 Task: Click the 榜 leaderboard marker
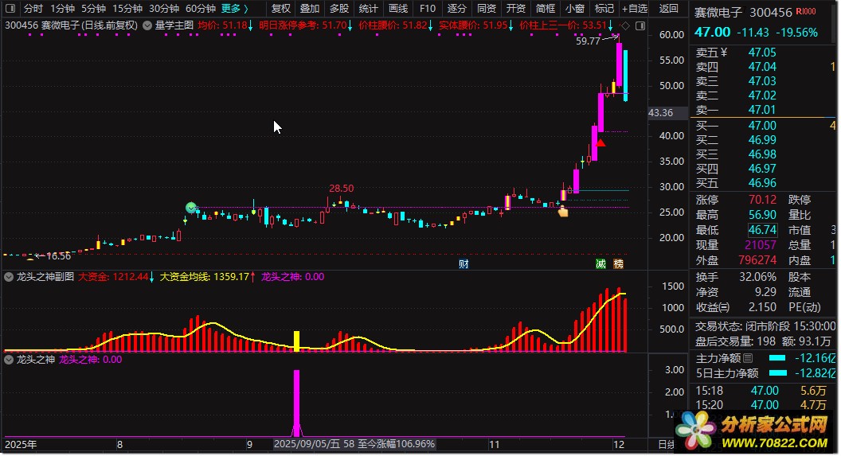[x=619, y=263]
